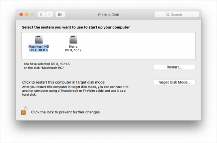Select the OS X, 10.11.5 label
217x143 pixels.
(39, 50)
